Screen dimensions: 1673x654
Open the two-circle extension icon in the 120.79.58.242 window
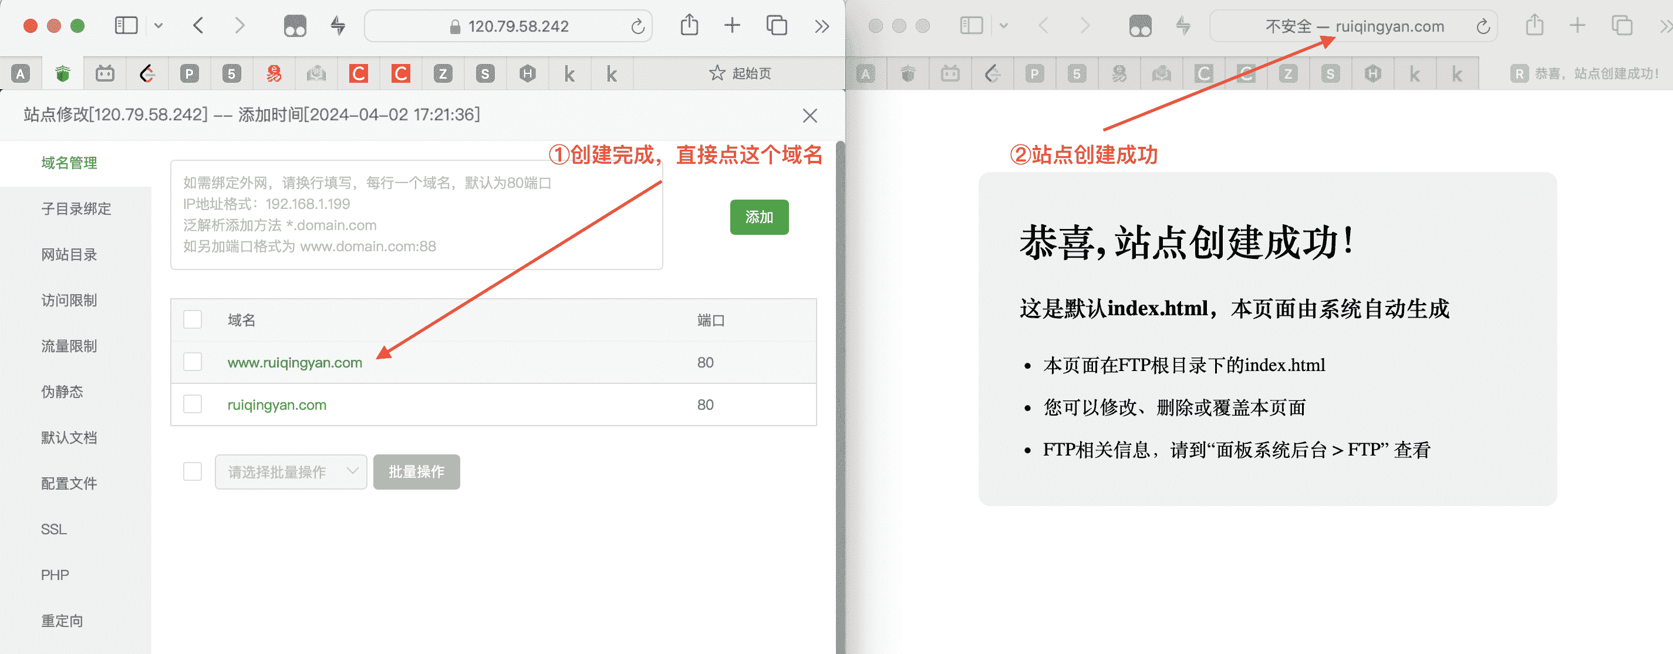click(x=295, y=26)
